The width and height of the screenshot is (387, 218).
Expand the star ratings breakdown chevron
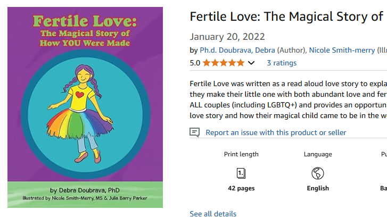(x=251, y=63)
